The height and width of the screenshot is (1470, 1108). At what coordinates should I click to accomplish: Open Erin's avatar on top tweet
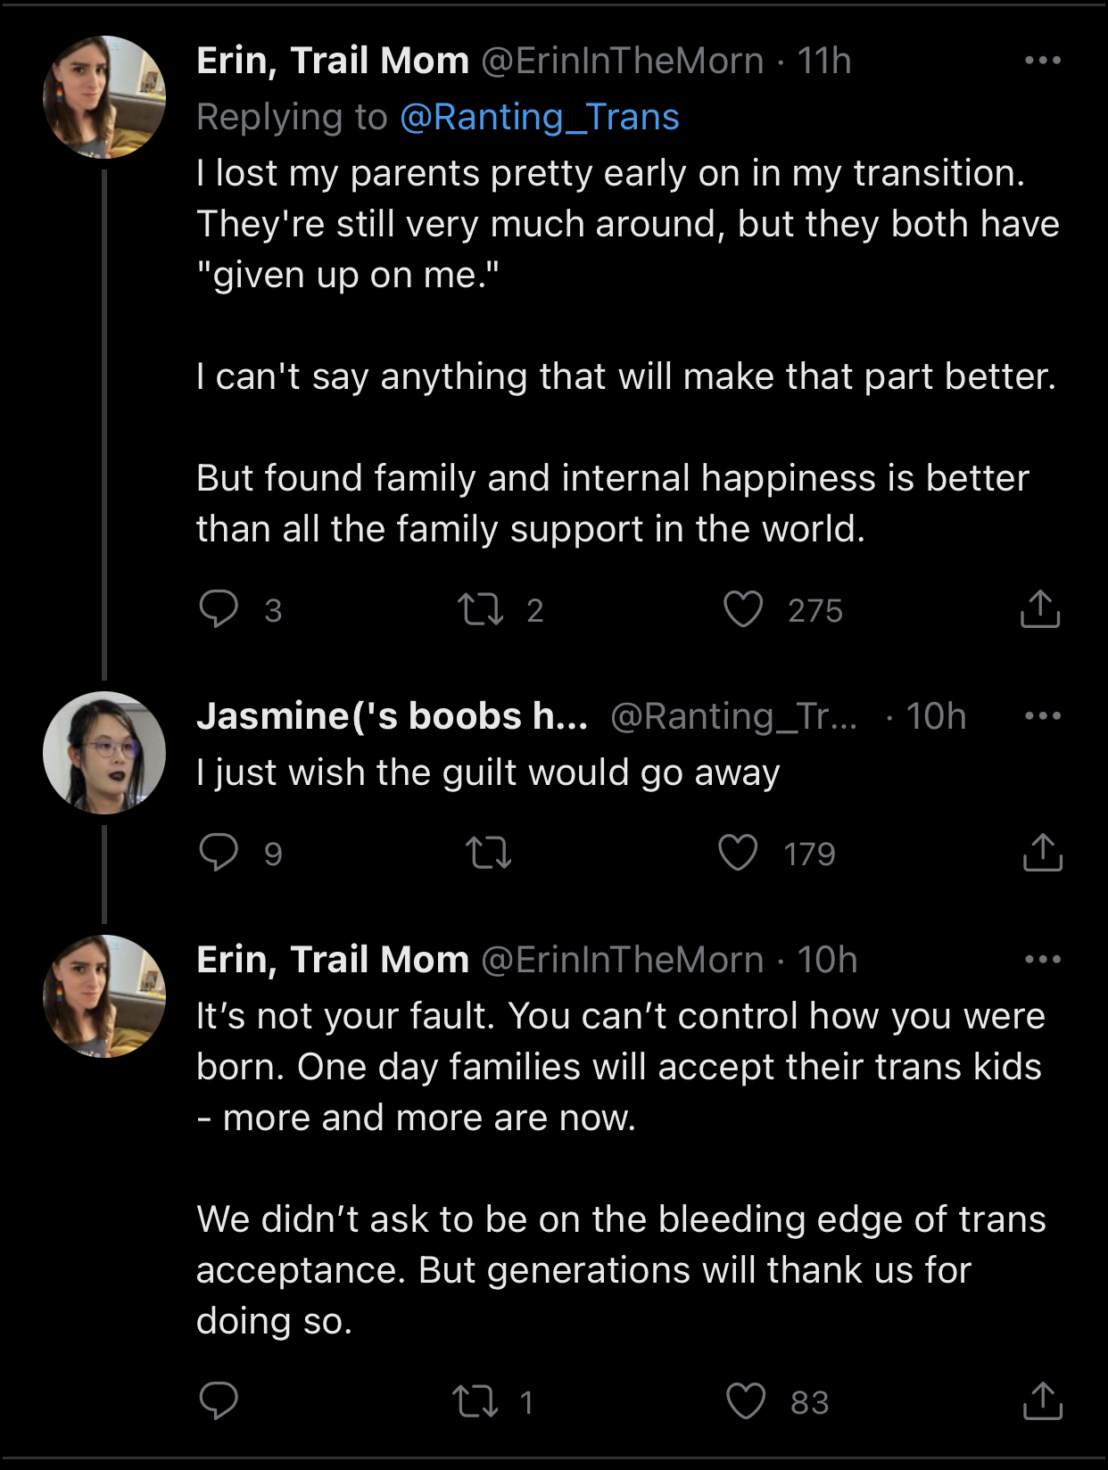pos(104,97)
